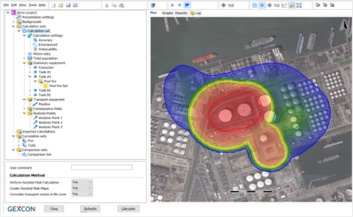Toggle the padlock lock icon in toolbar

[x=292, y=5]
